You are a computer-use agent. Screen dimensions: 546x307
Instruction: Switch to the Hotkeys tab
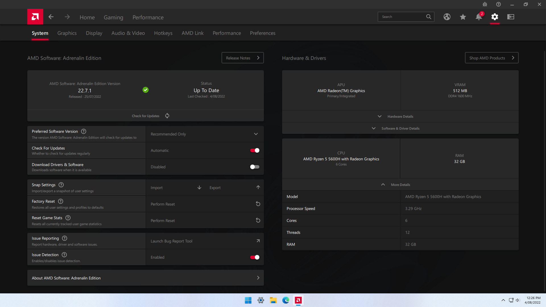(x=163, y=33)
